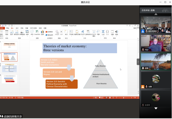Switch to slide sorter view in status bar

pyautogui.click(x=110, y=98)
